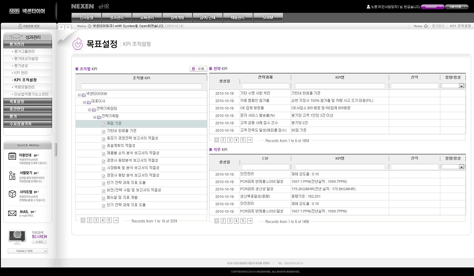The width and height of the screenshot is (474, 276).
Task: Expand 수시성과기록 sidebar section
Action: [x=28, y=124]
